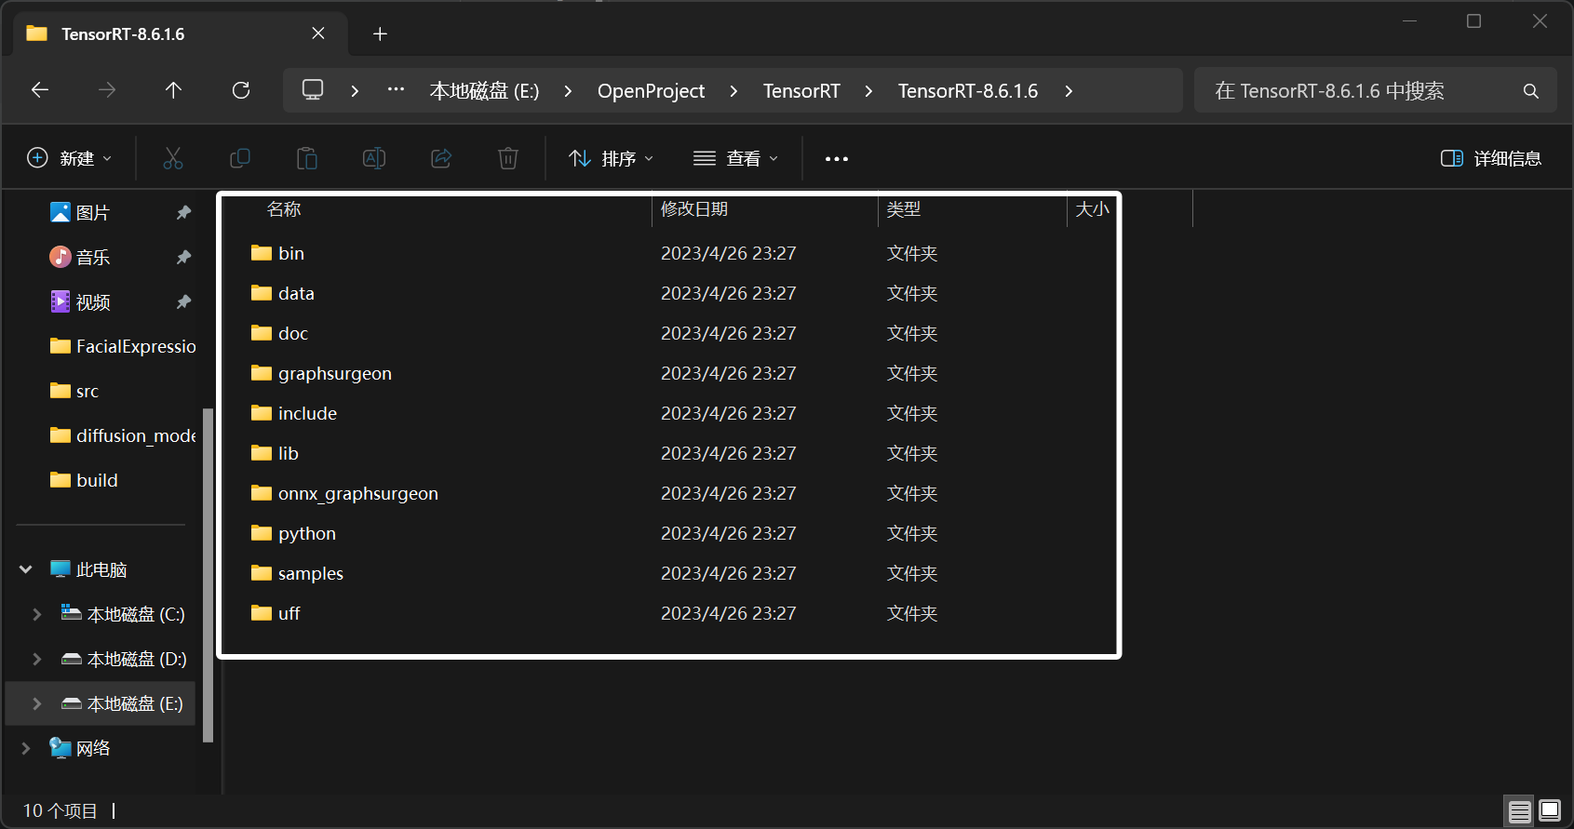Switch to the large thumbnails view icon
The height and width of the screenshot is (829, 1574).
pos(1550,811)
